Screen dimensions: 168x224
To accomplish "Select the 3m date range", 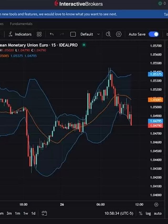I will coord(9,213).
